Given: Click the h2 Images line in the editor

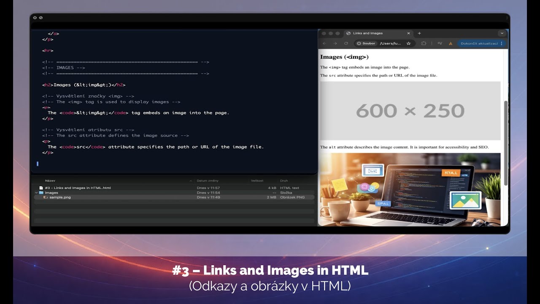Looking at the screenshot, I should pos(84,85).
